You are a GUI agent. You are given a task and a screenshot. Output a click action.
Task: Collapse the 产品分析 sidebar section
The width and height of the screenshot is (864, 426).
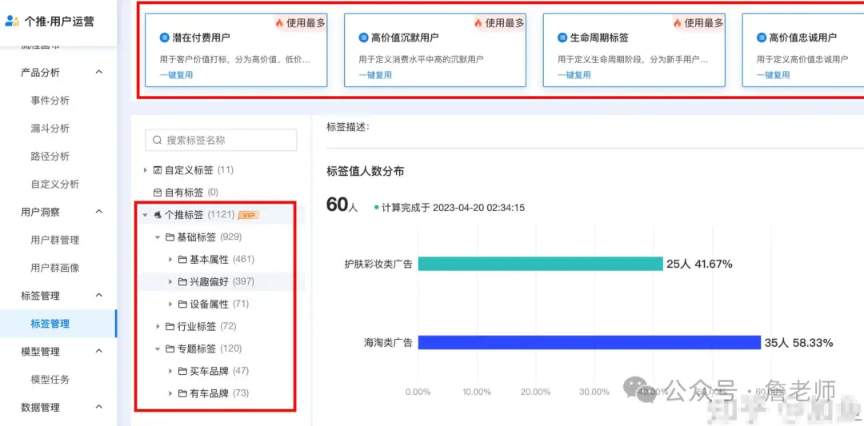99,73
